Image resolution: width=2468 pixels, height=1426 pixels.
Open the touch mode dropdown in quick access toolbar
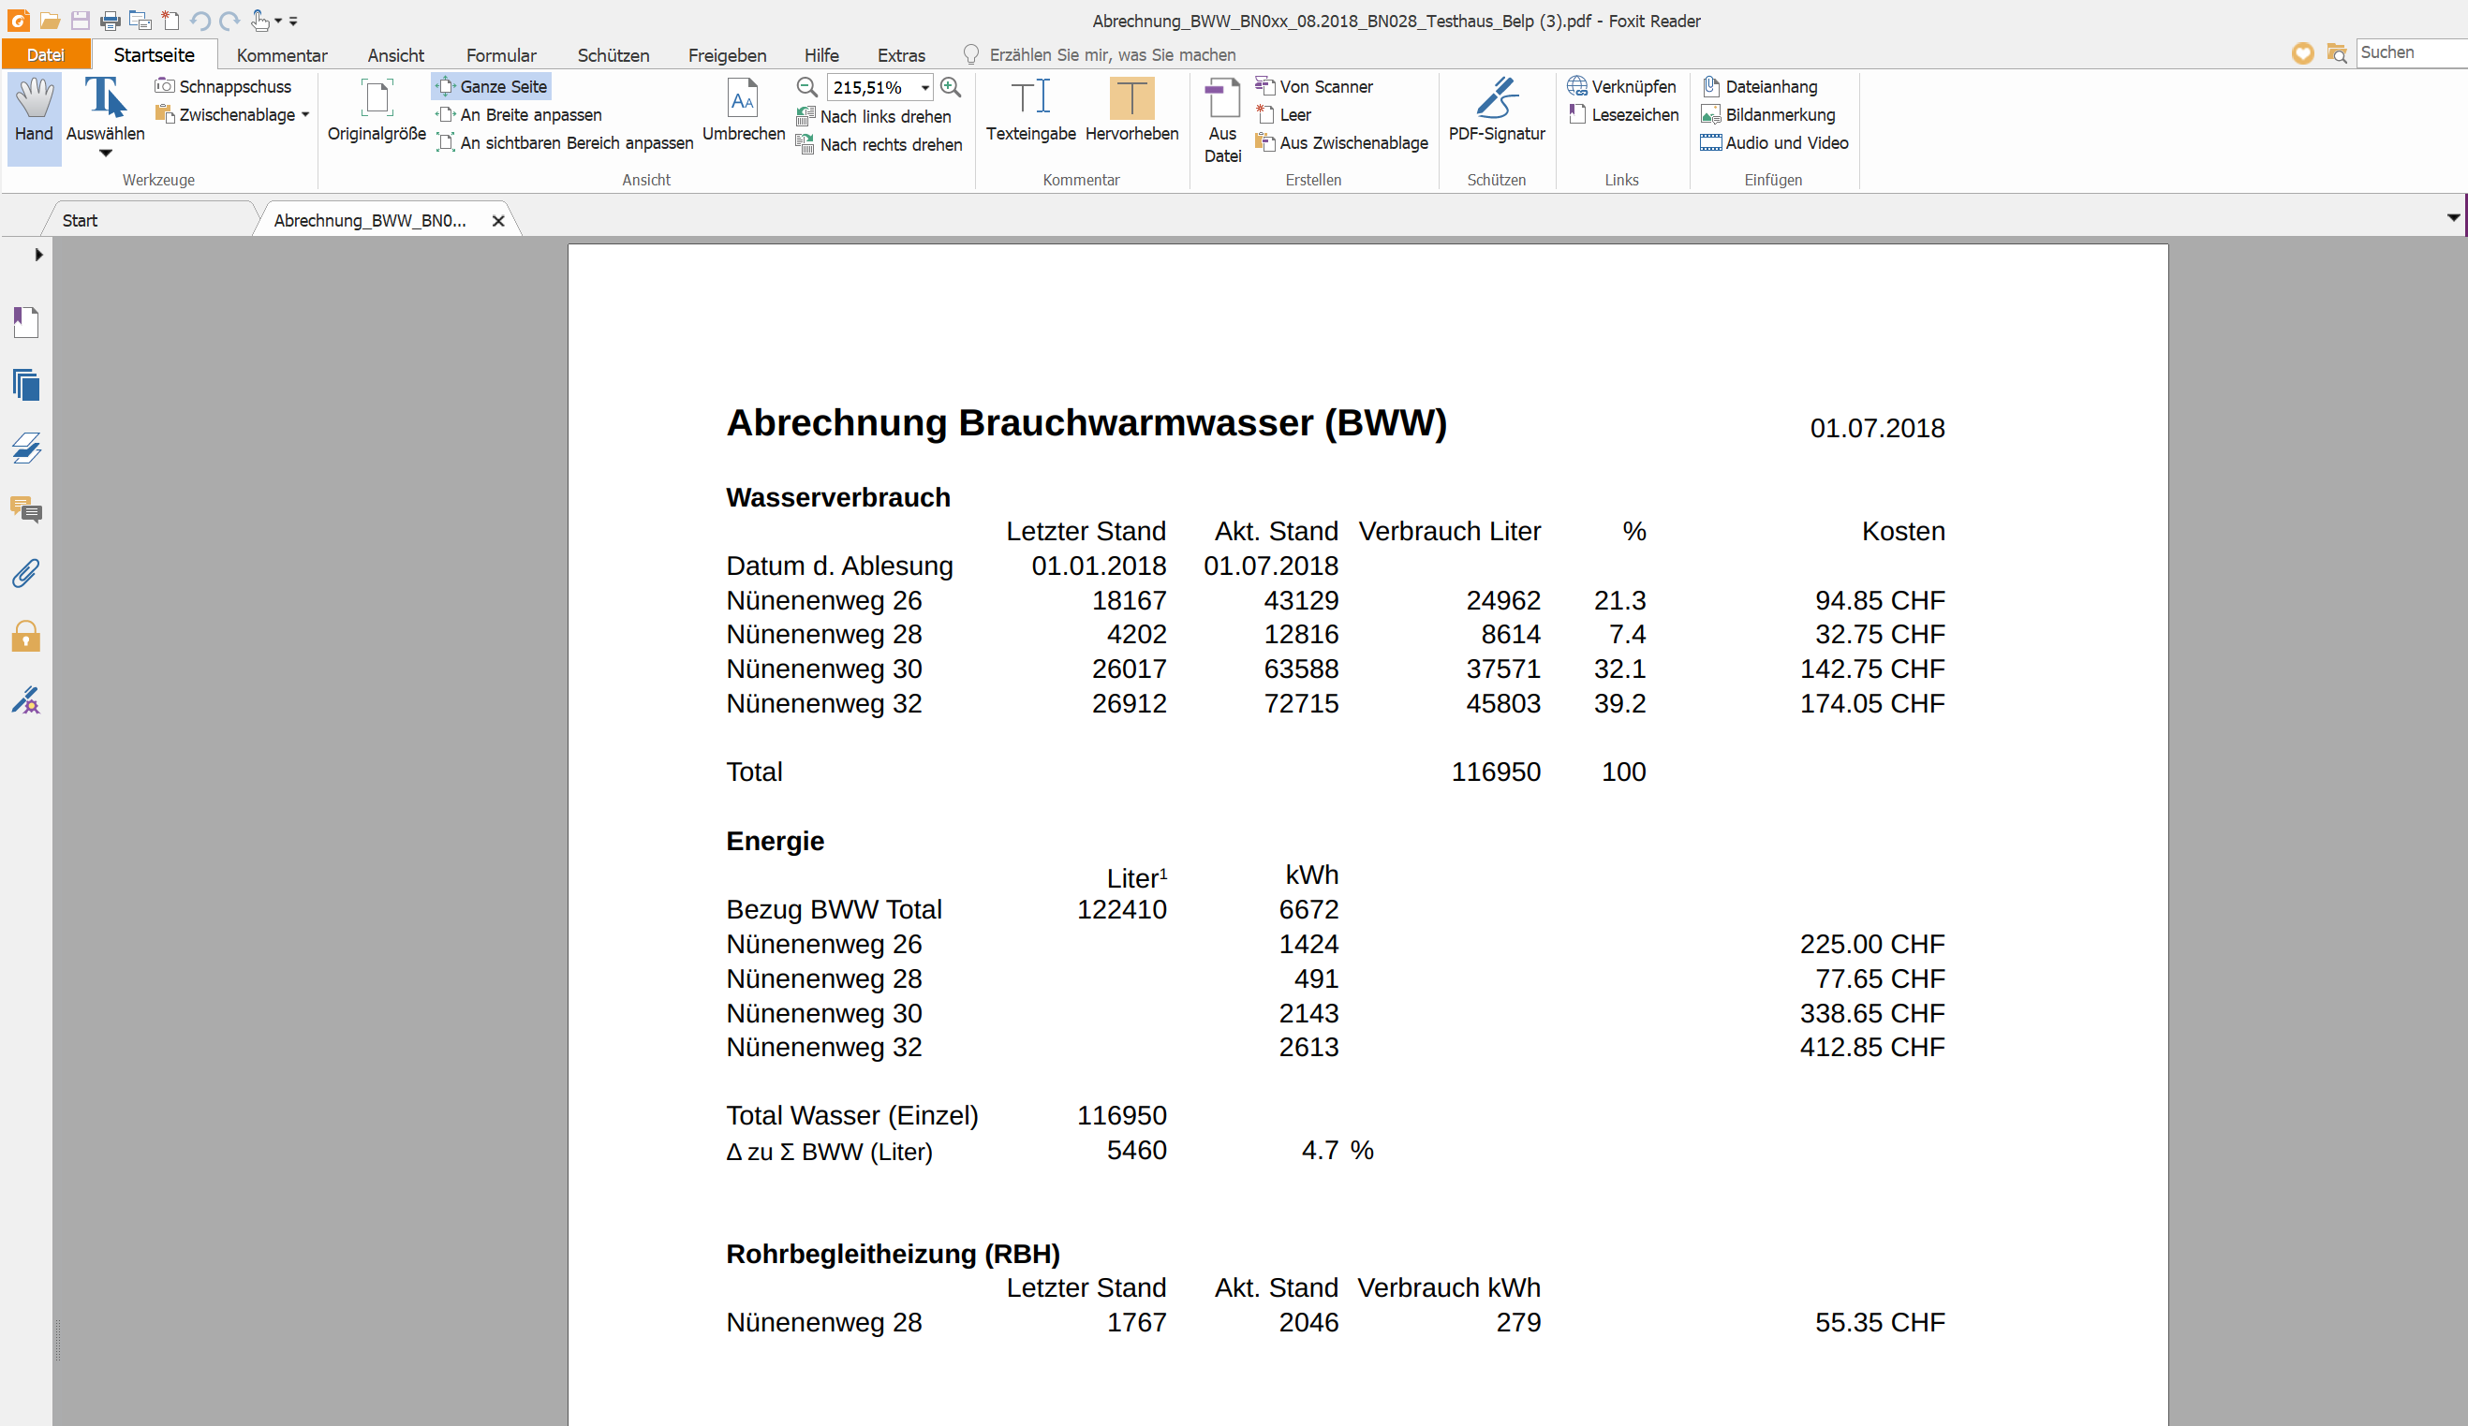point(278,21)
